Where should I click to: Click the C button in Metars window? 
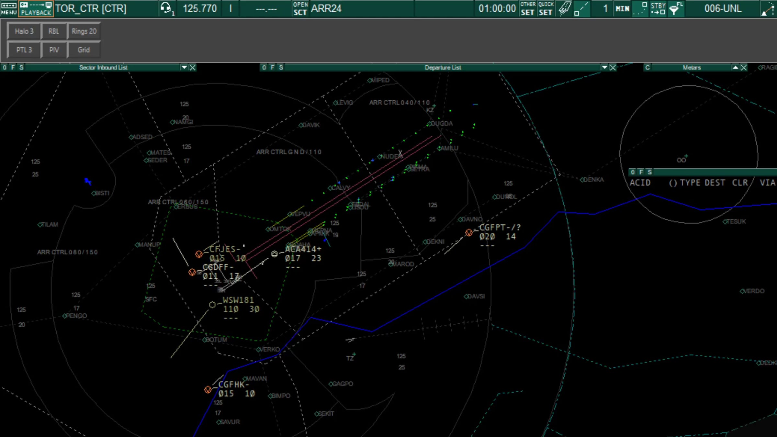(x=647, y=67)
